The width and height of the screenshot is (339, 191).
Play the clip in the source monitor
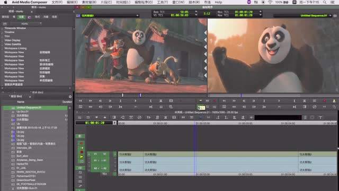pyautogui.click(x=136, y=101)
